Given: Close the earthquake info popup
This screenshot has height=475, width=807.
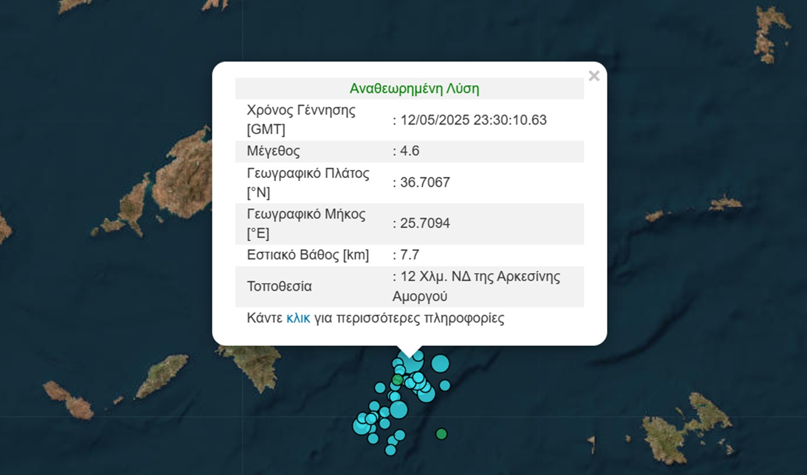Looking at the screenshot, I should click(x=593, y=76).
